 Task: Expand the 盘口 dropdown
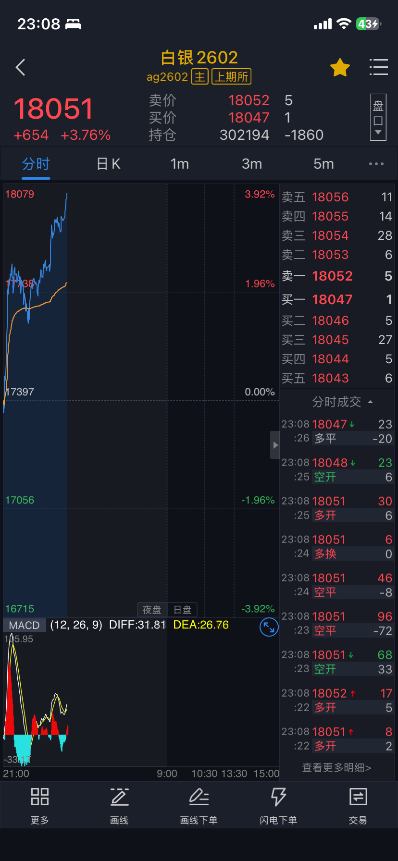[x=378, y=117]
